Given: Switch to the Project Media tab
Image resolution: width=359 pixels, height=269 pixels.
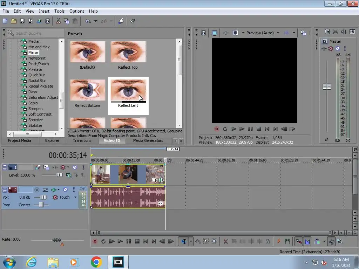Looking at the screenshot, I should point(20,140).
